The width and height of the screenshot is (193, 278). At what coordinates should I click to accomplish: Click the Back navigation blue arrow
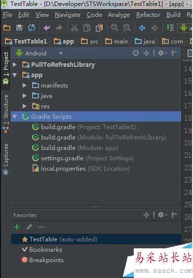(x=142, y=28)
